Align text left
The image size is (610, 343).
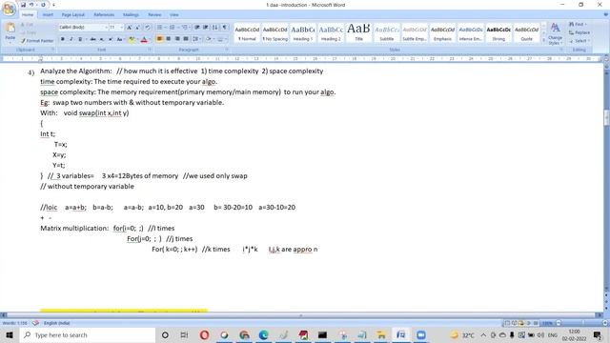159,39
